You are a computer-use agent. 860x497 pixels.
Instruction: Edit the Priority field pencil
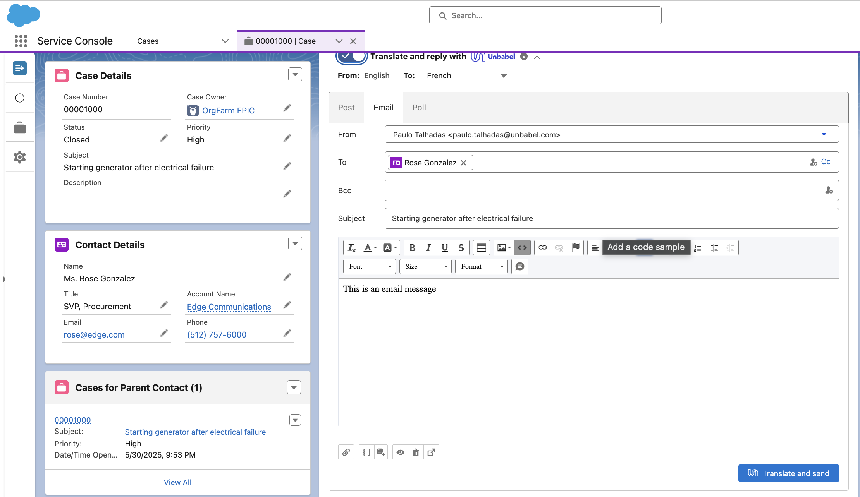[287, 138]
